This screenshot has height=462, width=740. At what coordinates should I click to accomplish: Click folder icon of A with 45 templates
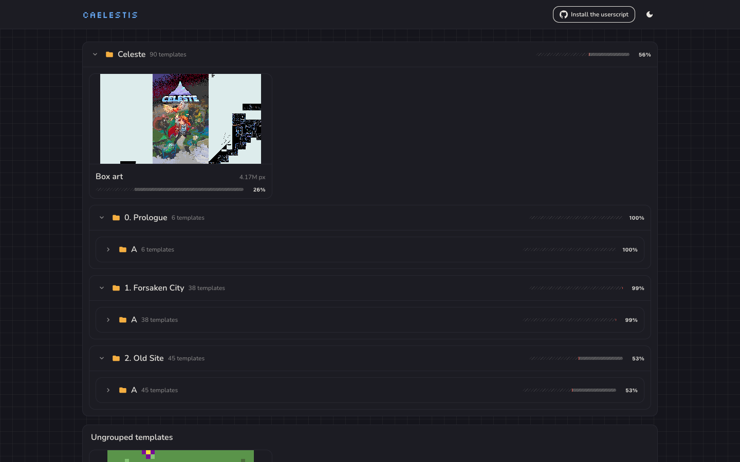click(123, 390)
